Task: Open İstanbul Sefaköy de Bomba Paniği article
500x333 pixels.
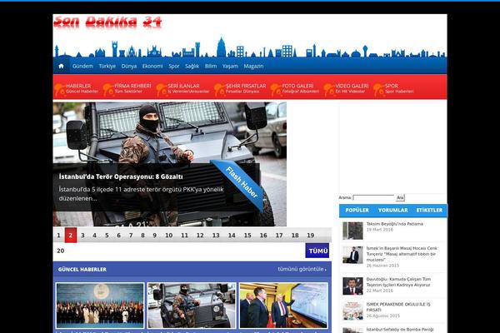Action: click(x=400, y=330)
